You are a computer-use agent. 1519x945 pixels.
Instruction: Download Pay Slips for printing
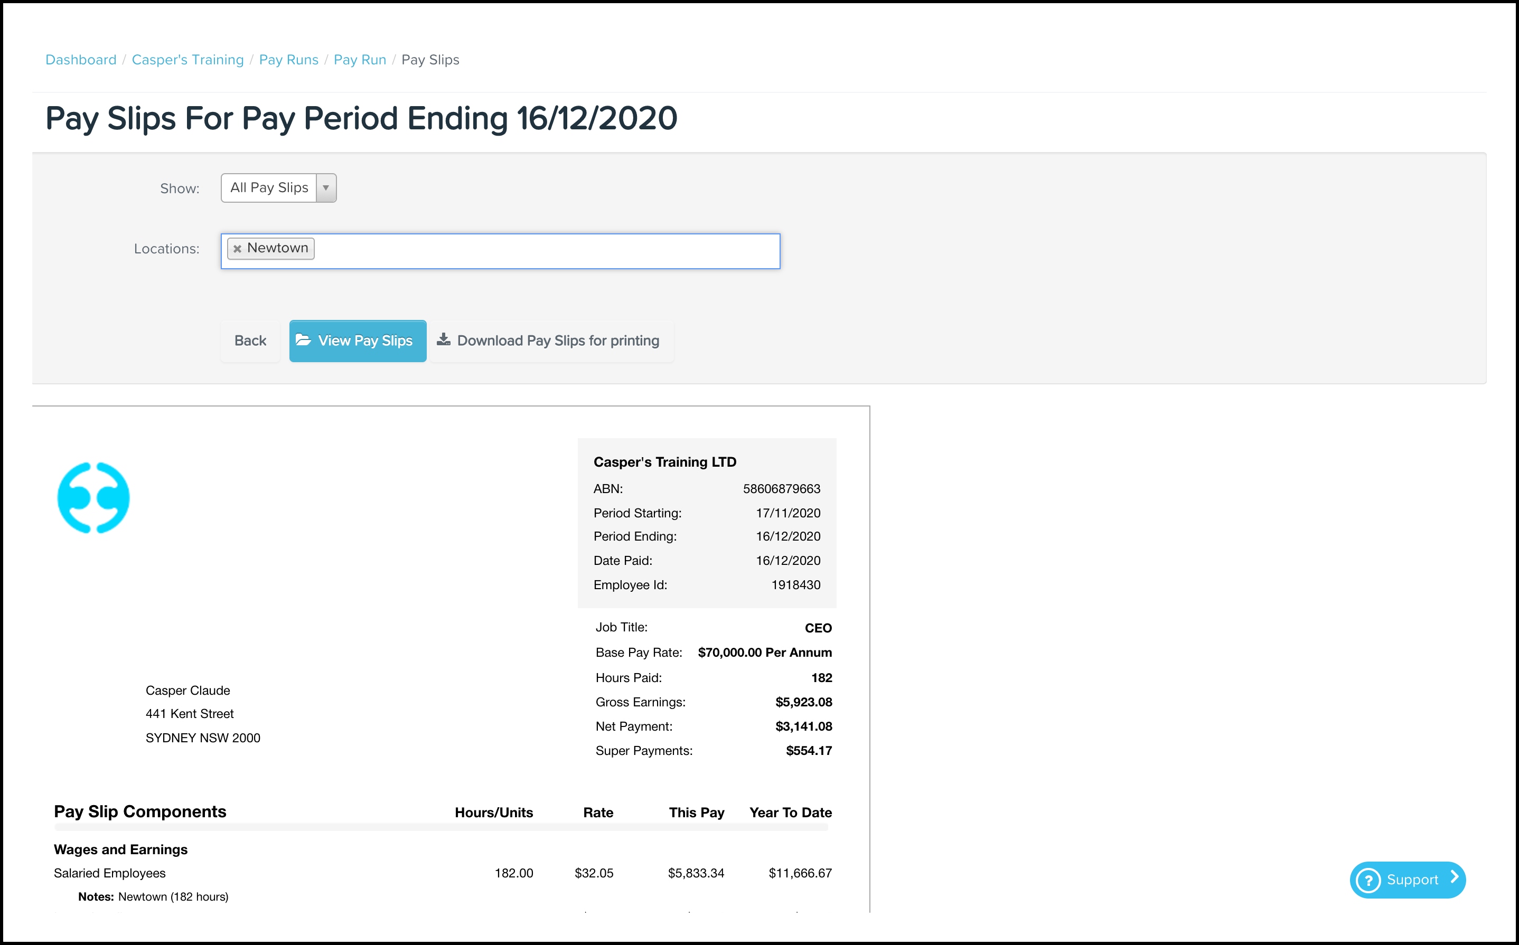(558, 341)
